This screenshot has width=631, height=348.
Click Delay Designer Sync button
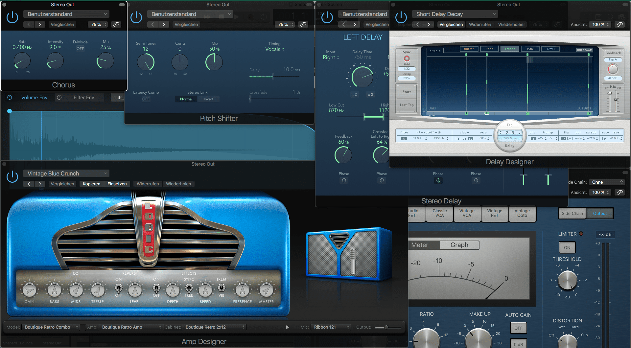point(407,58)
